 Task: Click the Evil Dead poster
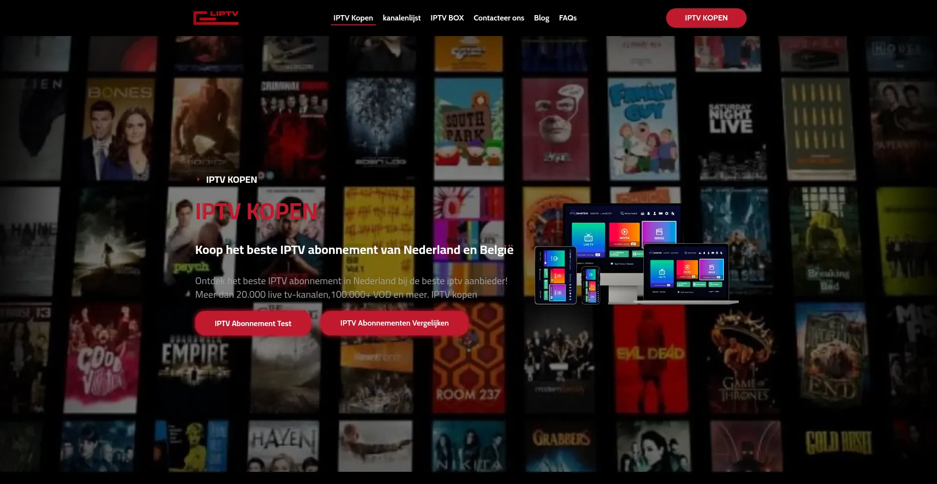[x=651, y=358]
